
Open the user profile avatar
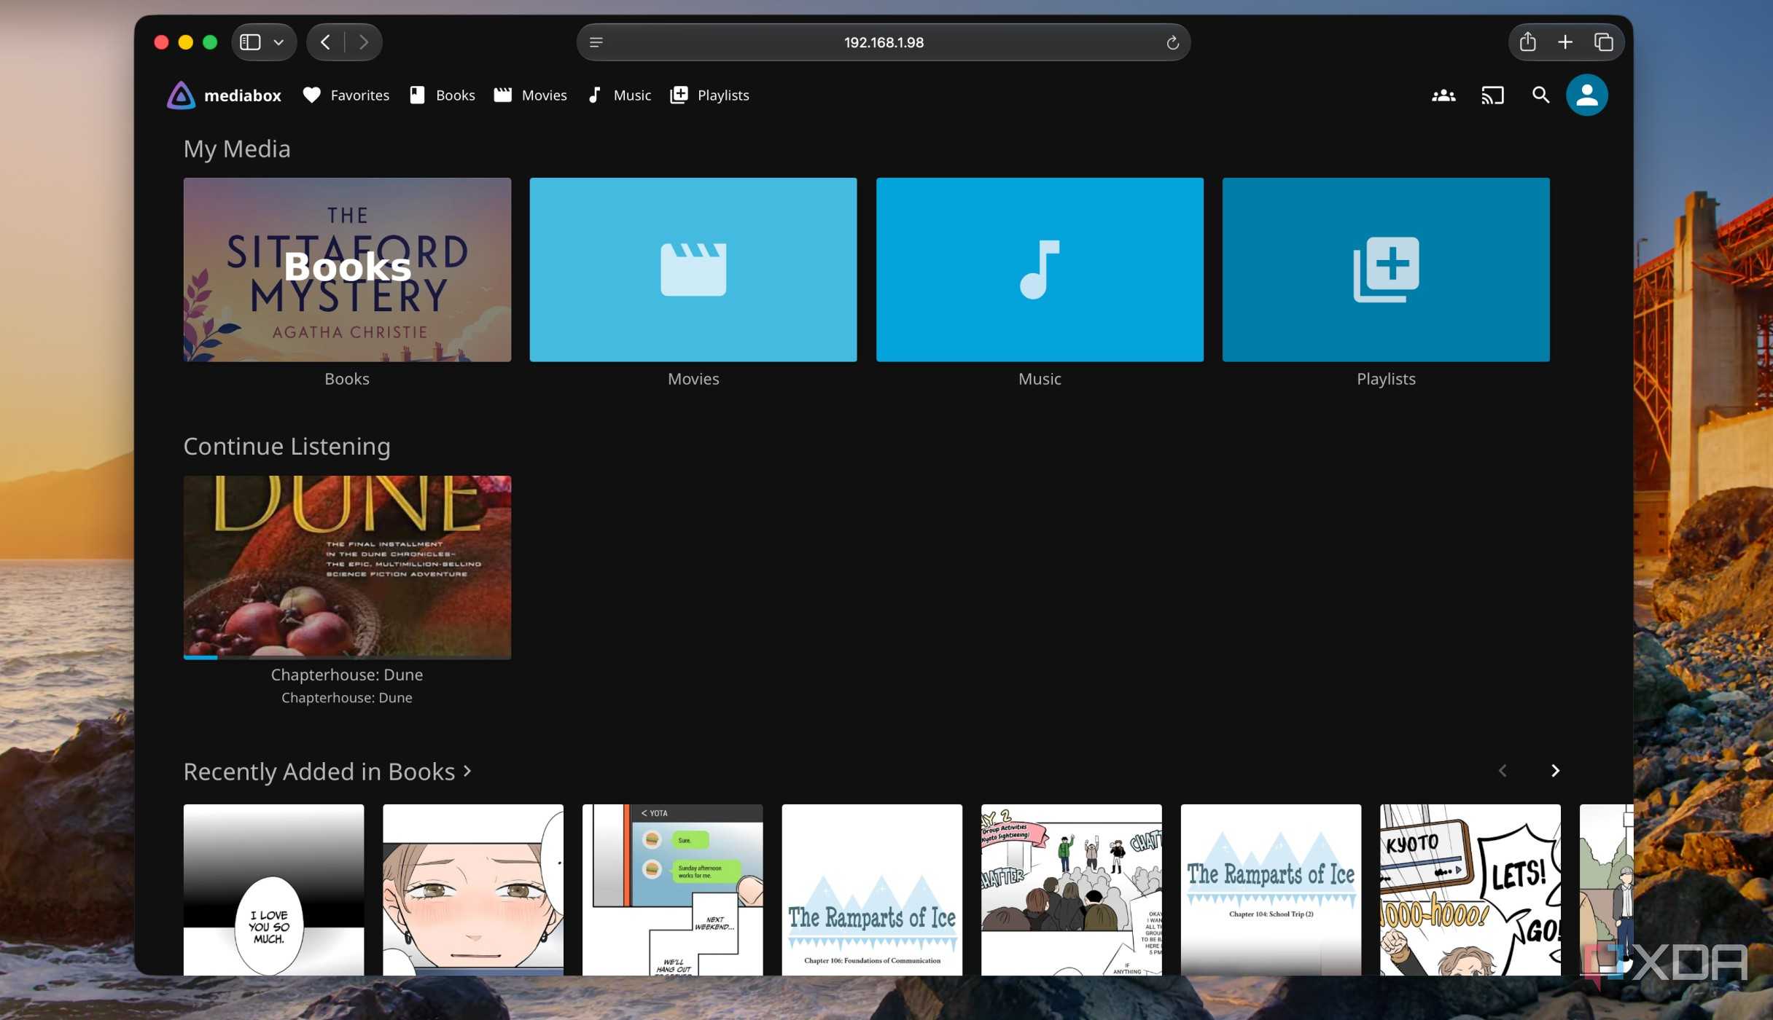(1586, 95)
